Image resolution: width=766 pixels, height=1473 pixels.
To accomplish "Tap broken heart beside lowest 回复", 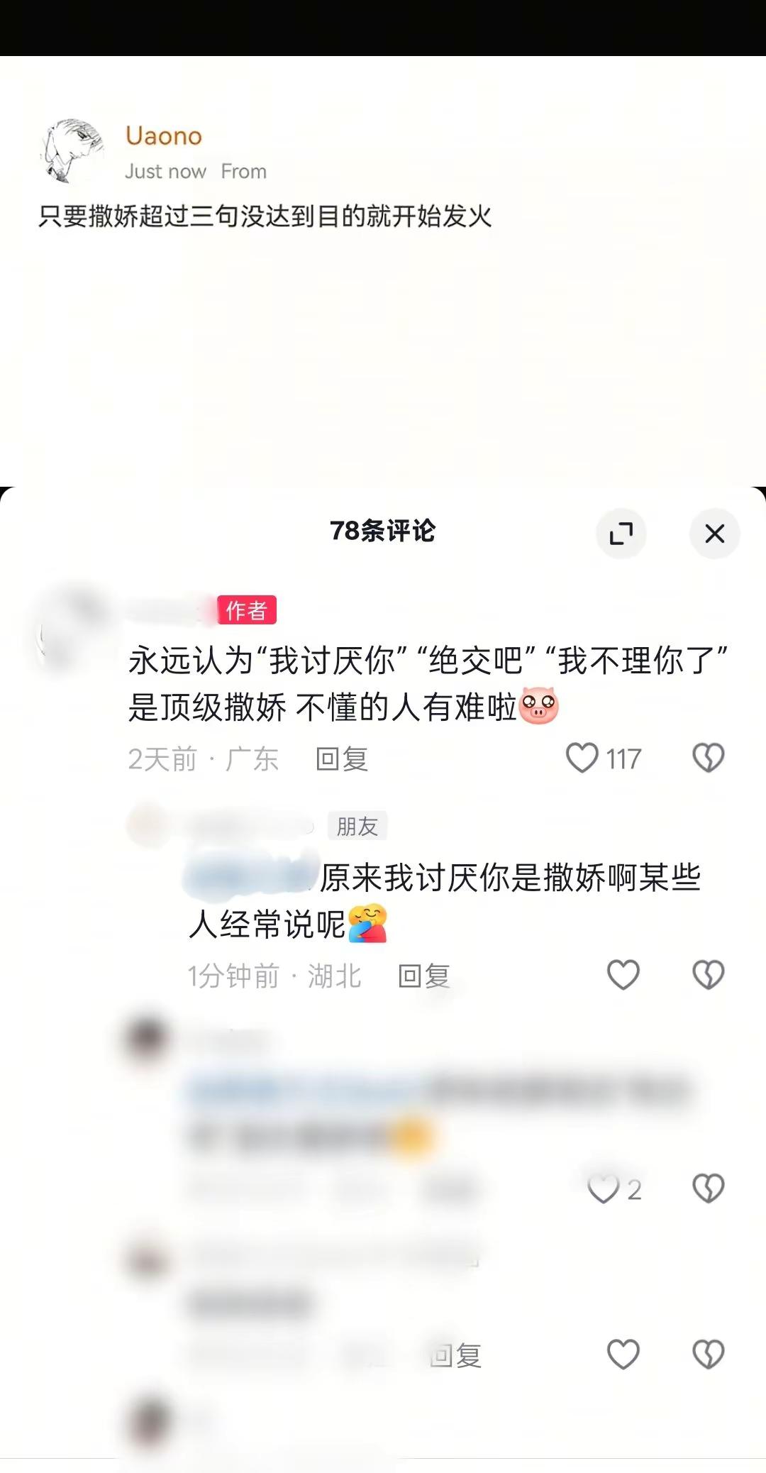I will point(708,1355).
